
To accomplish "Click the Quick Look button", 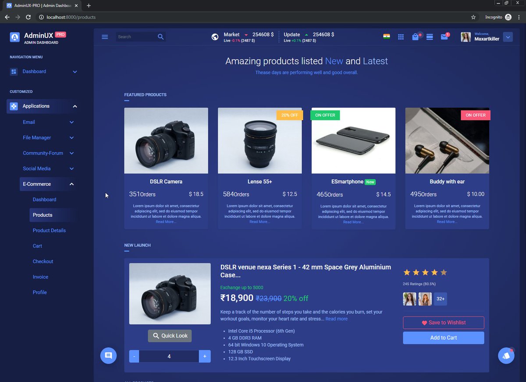I will coord(170,335).
